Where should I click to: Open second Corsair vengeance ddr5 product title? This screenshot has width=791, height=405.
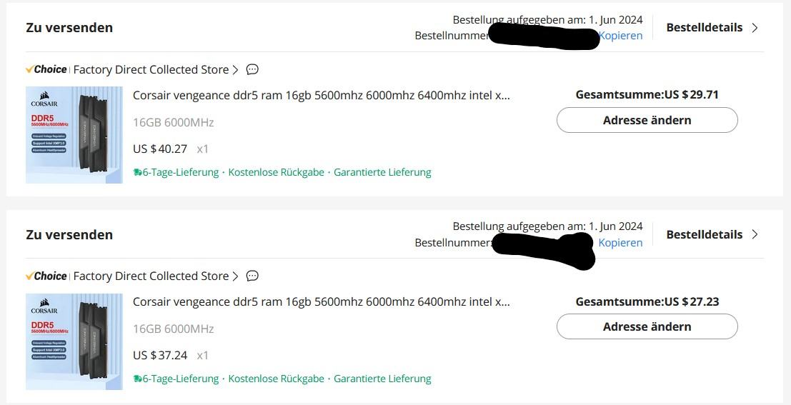coord(322,301)
